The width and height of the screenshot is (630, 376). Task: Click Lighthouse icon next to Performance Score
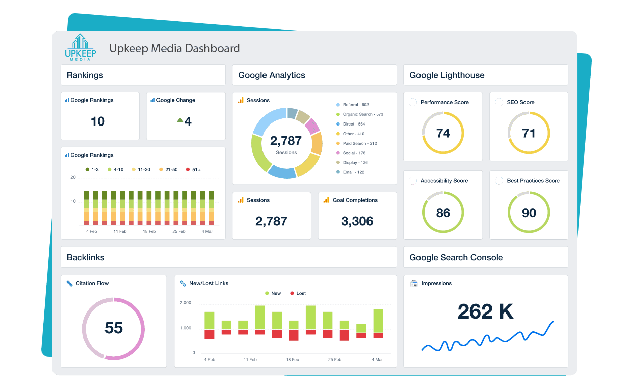(x=413, y=102)
